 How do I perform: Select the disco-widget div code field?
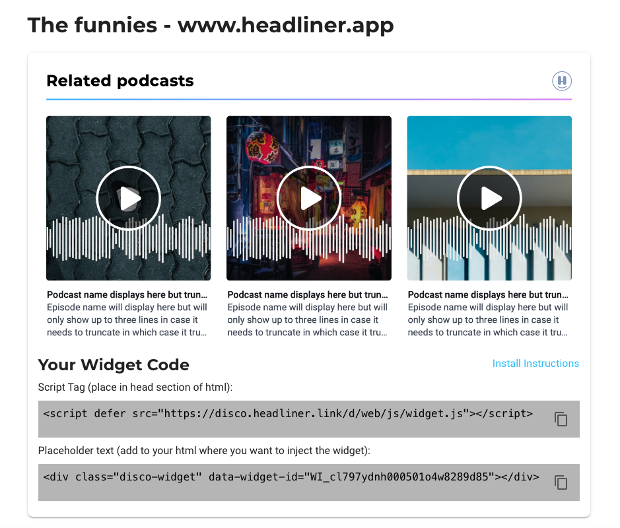309,482
